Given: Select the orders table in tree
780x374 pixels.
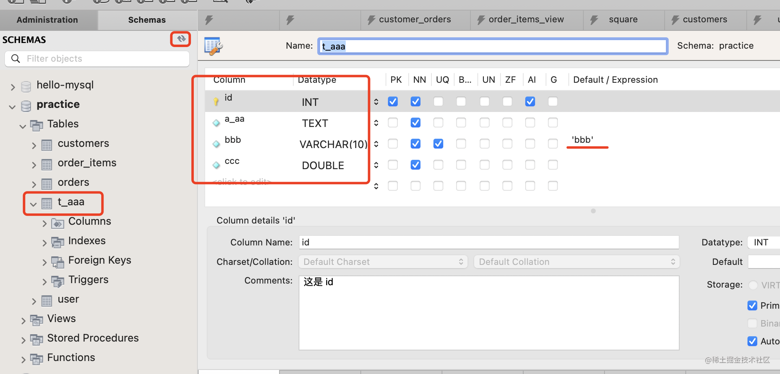Looking at the screenshot, I should (x=73, y=183).
